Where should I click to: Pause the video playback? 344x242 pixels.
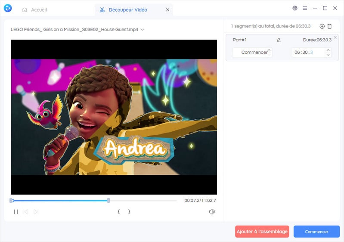click(16, 212)
